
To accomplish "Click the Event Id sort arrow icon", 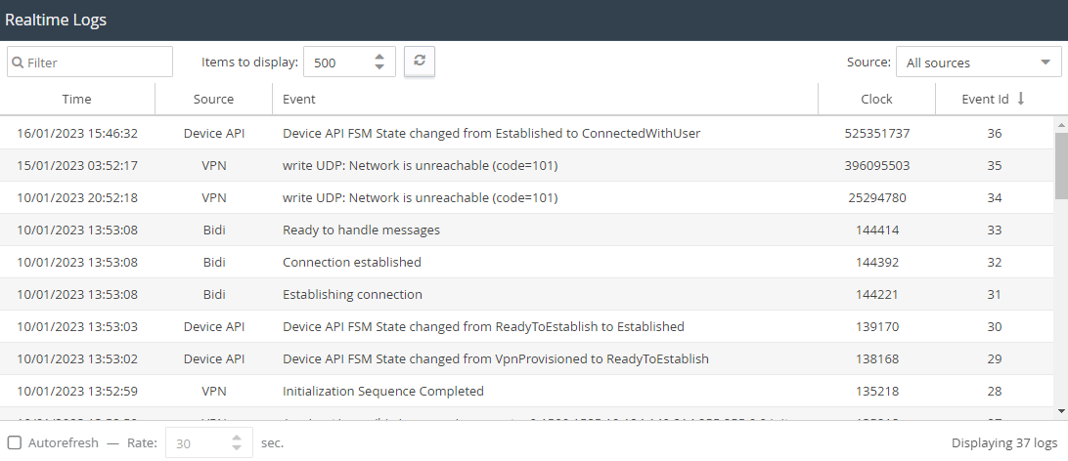I will [x=1020, y=99].
